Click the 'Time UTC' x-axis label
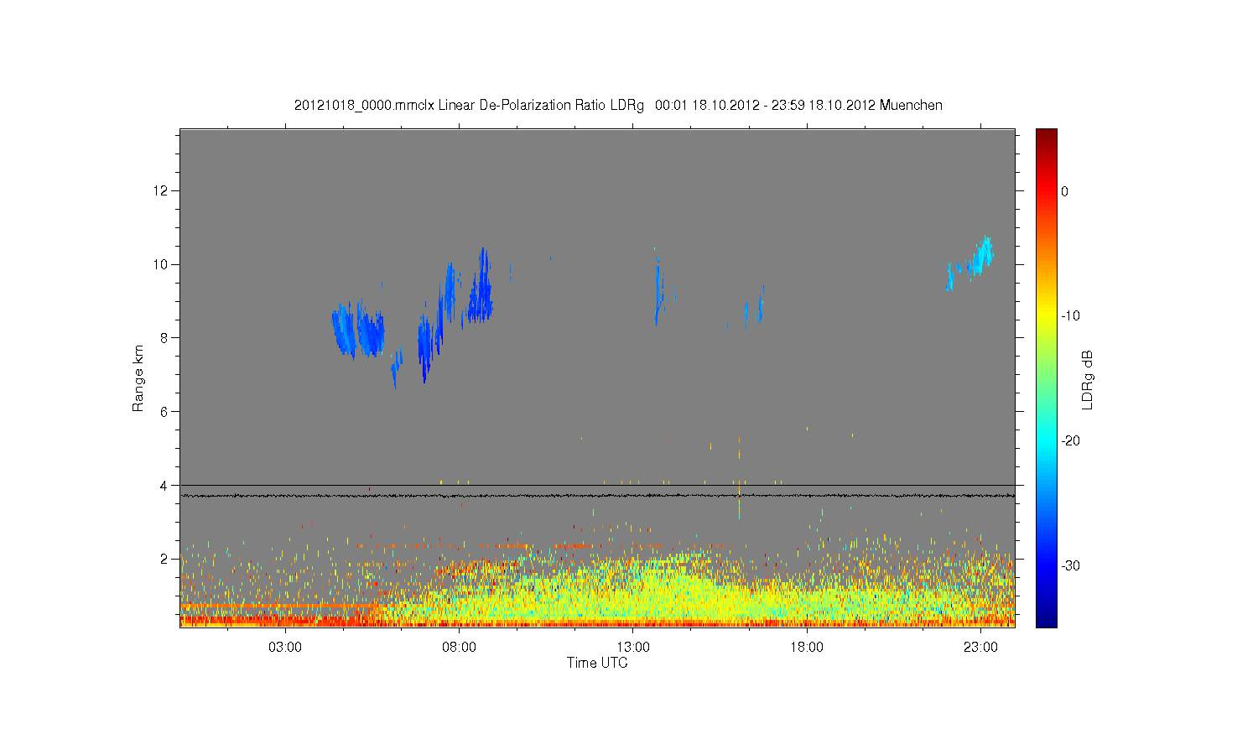This screenshot has height=755, width=1258. (597, 663)
